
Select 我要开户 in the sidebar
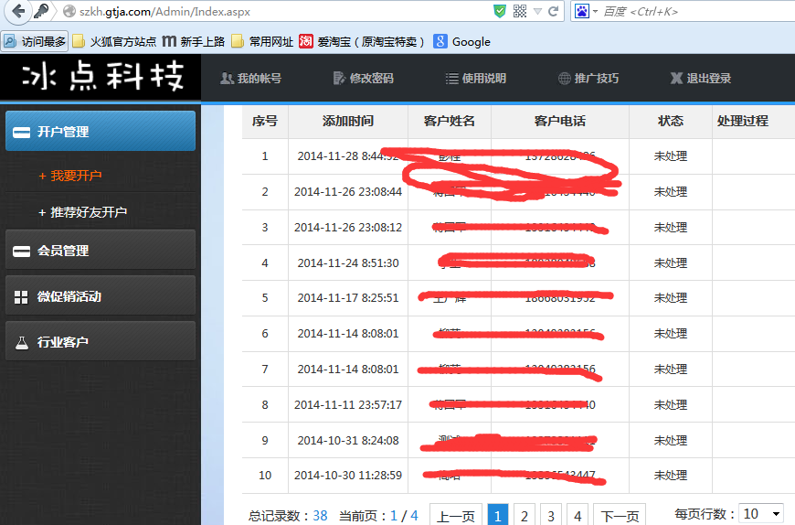pos(70,176)
